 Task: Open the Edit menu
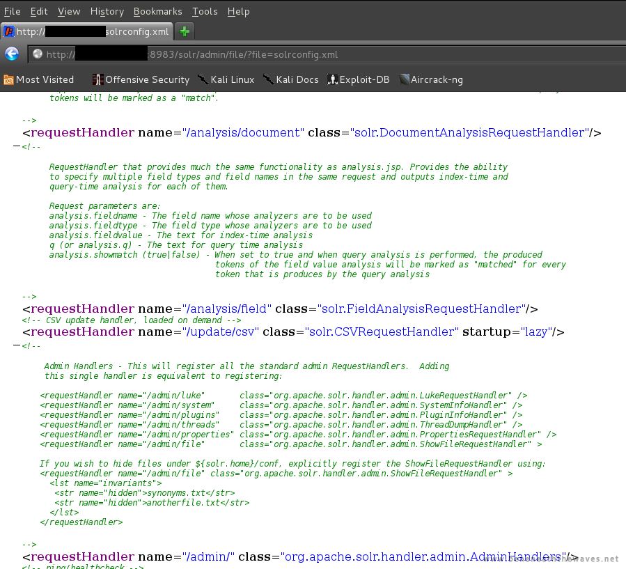[x=39, y=12]
